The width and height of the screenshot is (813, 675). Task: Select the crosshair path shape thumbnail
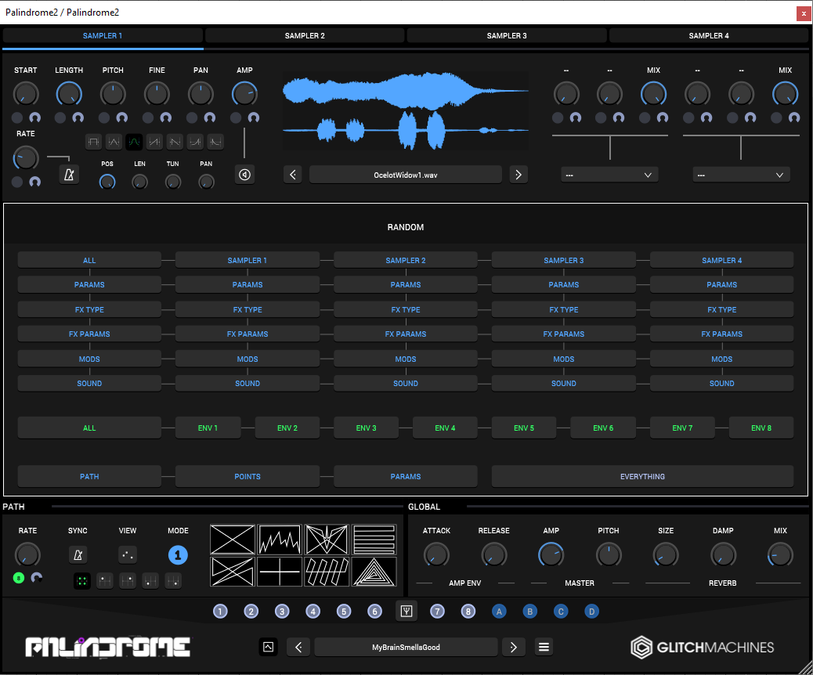[280, 572]
